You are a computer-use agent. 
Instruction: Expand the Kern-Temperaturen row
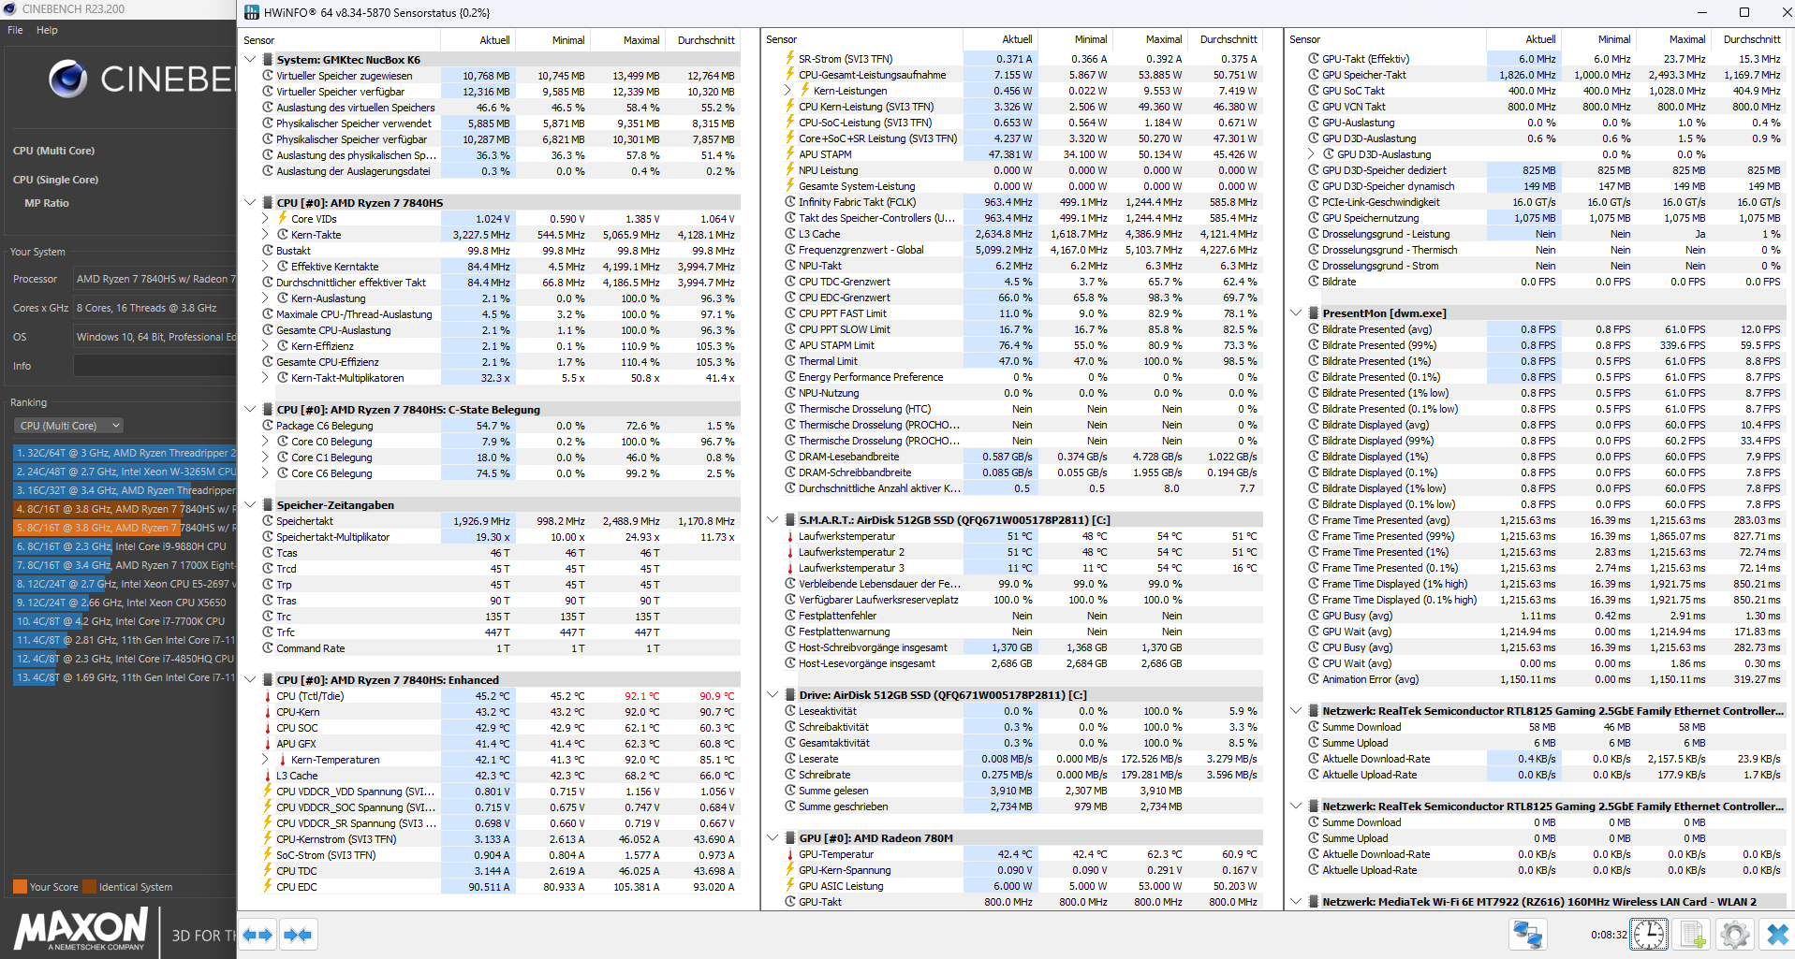(266, 760)
